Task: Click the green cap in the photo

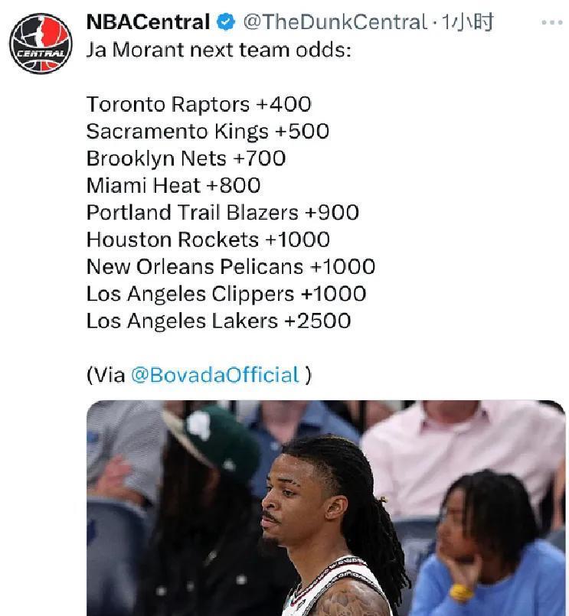Action: click(217, 440)
